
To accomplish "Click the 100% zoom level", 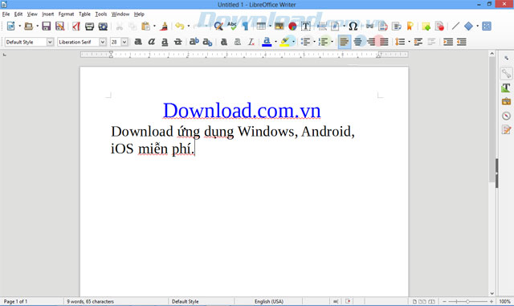I will click(505, 301).
